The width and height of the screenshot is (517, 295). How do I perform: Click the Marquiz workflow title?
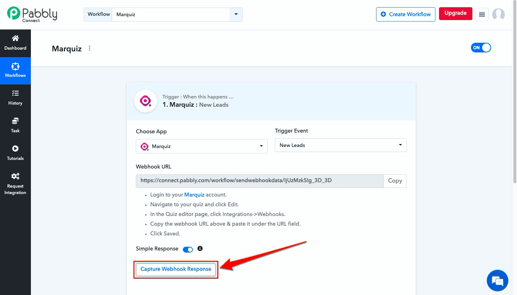[x=67, y=49]
